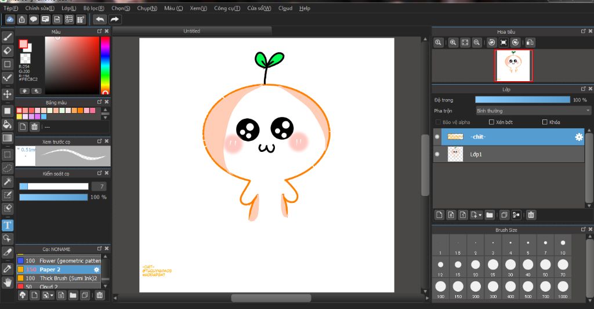The image size is (594, 309).
Task: Select the transparent color swatch
Action: click(x=26, y=59)
